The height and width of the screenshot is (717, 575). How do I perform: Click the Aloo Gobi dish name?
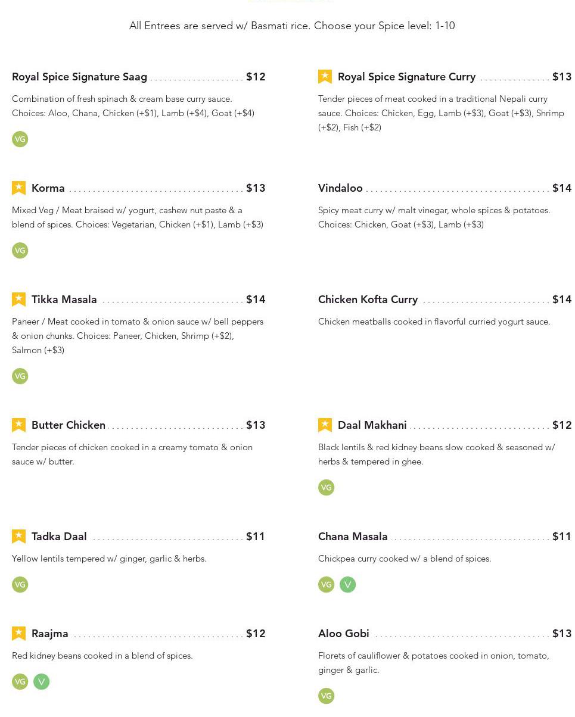click(x=344, y=634)
